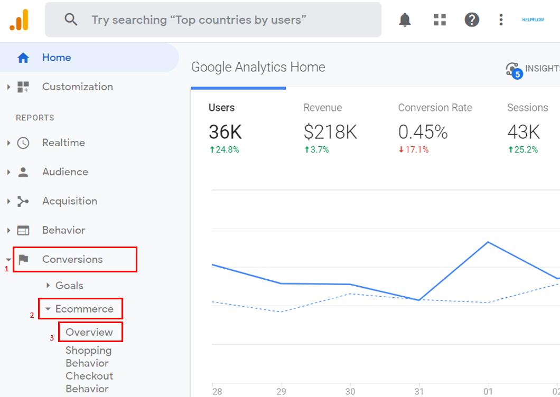Click the Conversions flag icon
560x397 pixels.
24,260
